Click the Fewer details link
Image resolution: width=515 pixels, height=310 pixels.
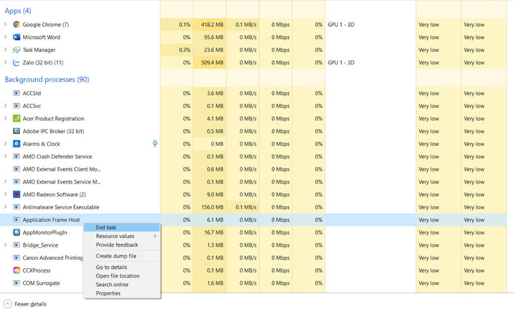30,304
